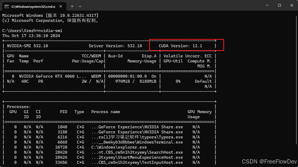Click the "P8" performance state value

point(41,81)
